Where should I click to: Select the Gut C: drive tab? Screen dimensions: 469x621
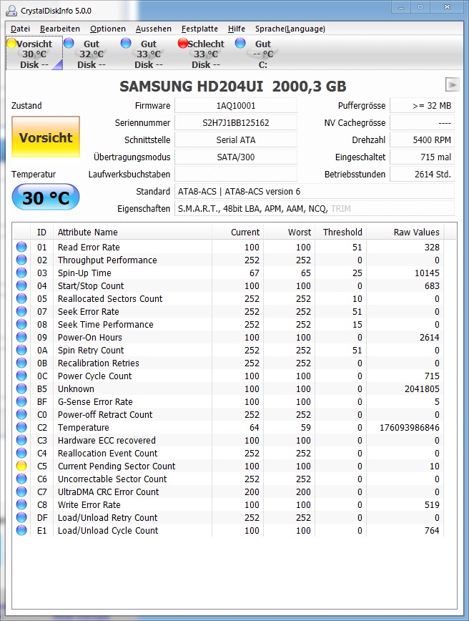263,54
